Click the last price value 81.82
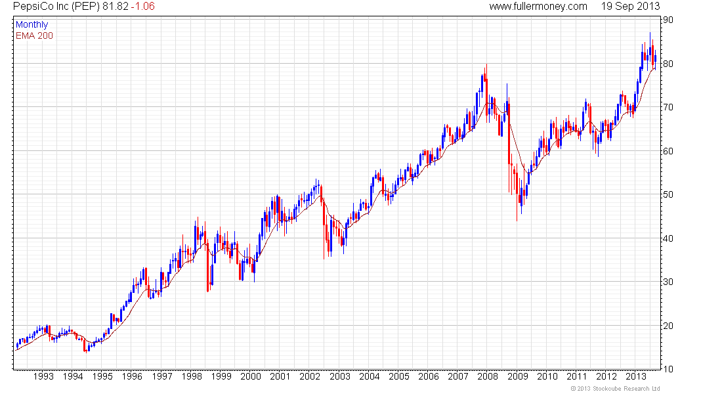The width and height of the screenshot is (722, 394). click(115, 7)
